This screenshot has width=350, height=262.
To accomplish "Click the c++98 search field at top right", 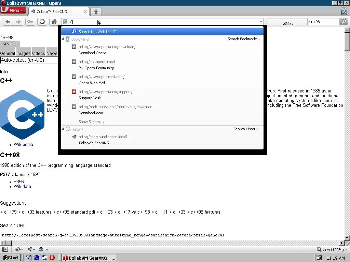I will click(x=323, y=21).
